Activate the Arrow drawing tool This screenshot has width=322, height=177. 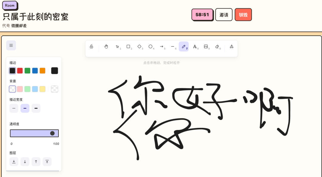coord(162,46)
